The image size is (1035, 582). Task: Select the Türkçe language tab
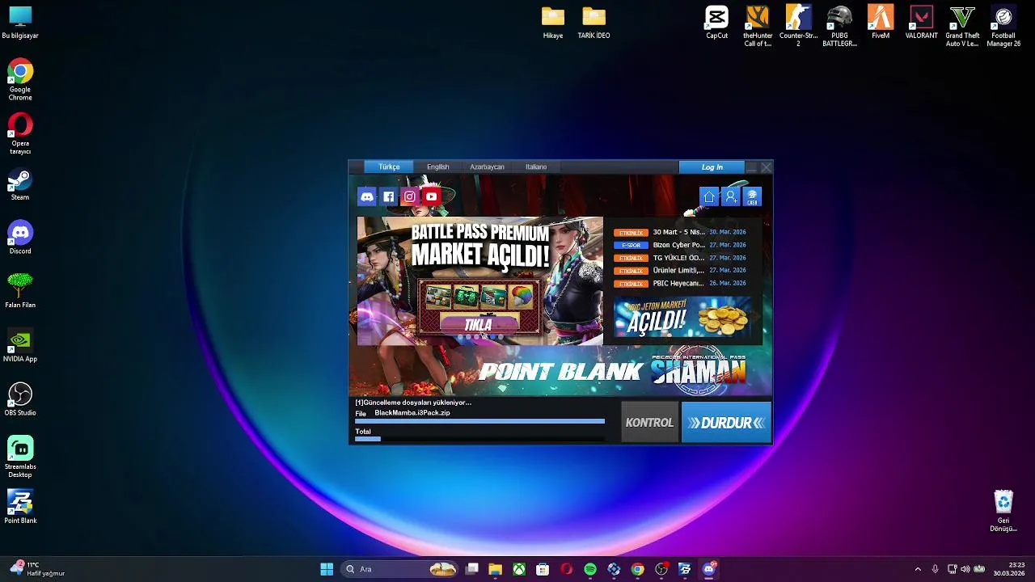[x=389, y=167]
